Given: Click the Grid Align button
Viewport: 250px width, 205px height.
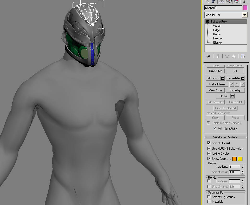Looking at the screenshot, I should (235, 90).
